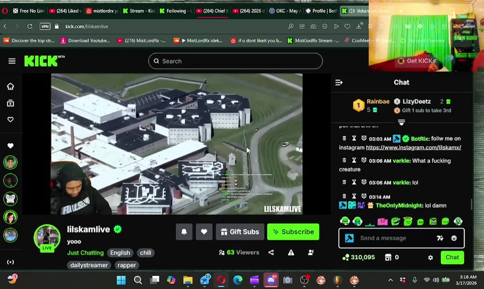Insert the green halo emote
Image resolution: width=484 pixels, height=289 pixels.
click(x=408, y=221)
